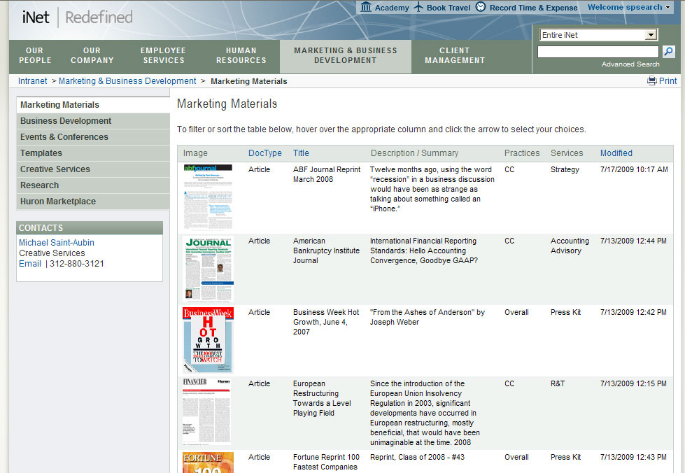
Task: Click the Advanced Search link
Action: point(630,64)
